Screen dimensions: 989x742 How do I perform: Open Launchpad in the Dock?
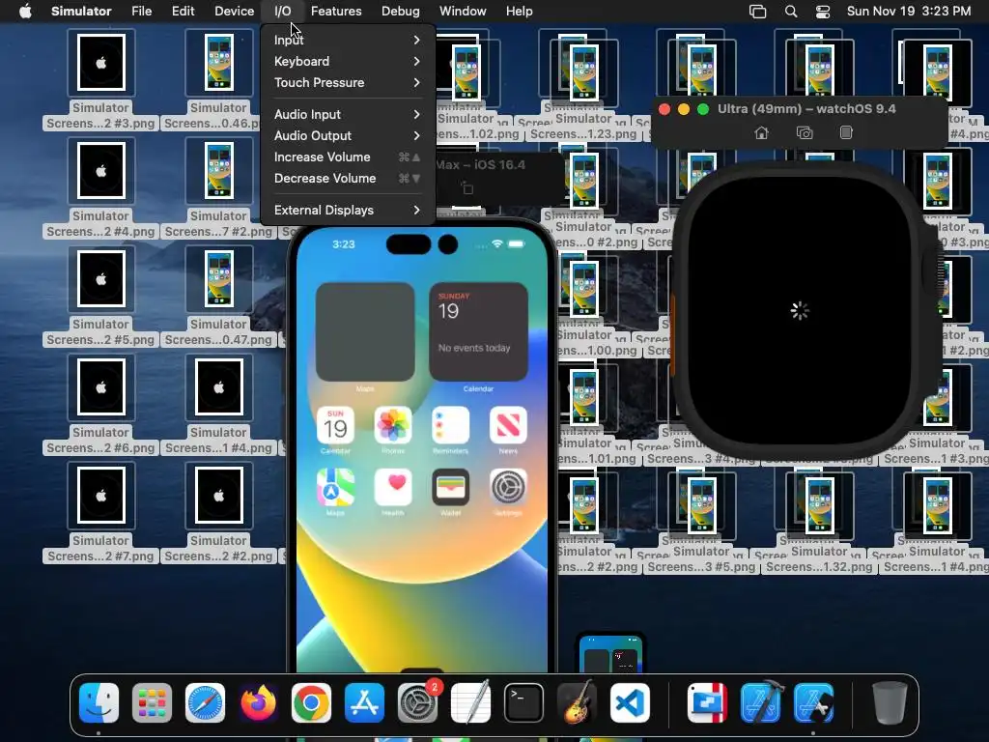pos(152,703)
